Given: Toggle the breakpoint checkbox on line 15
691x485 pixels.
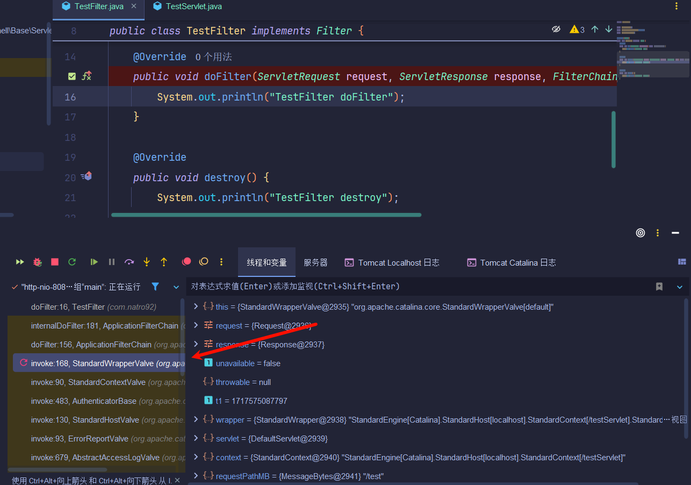Looking at the screenshot, I should coord(72,76).
